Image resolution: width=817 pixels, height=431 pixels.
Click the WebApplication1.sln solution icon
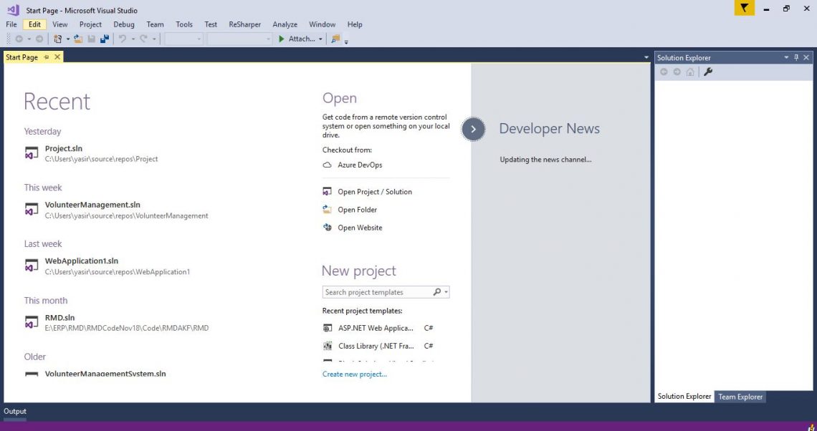(x=32, y=266)
